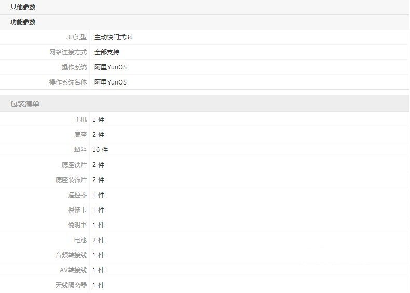Viewport: 410px width, 293px height.
Task: Click the 全部支持 value
Action: [x=107, y=52]
